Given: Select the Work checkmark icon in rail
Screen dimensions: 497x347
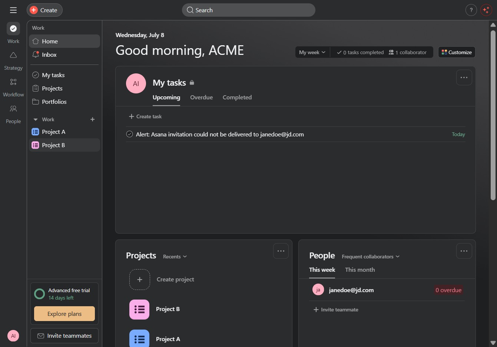Looking at the screenshot, I should click(13, 29).
